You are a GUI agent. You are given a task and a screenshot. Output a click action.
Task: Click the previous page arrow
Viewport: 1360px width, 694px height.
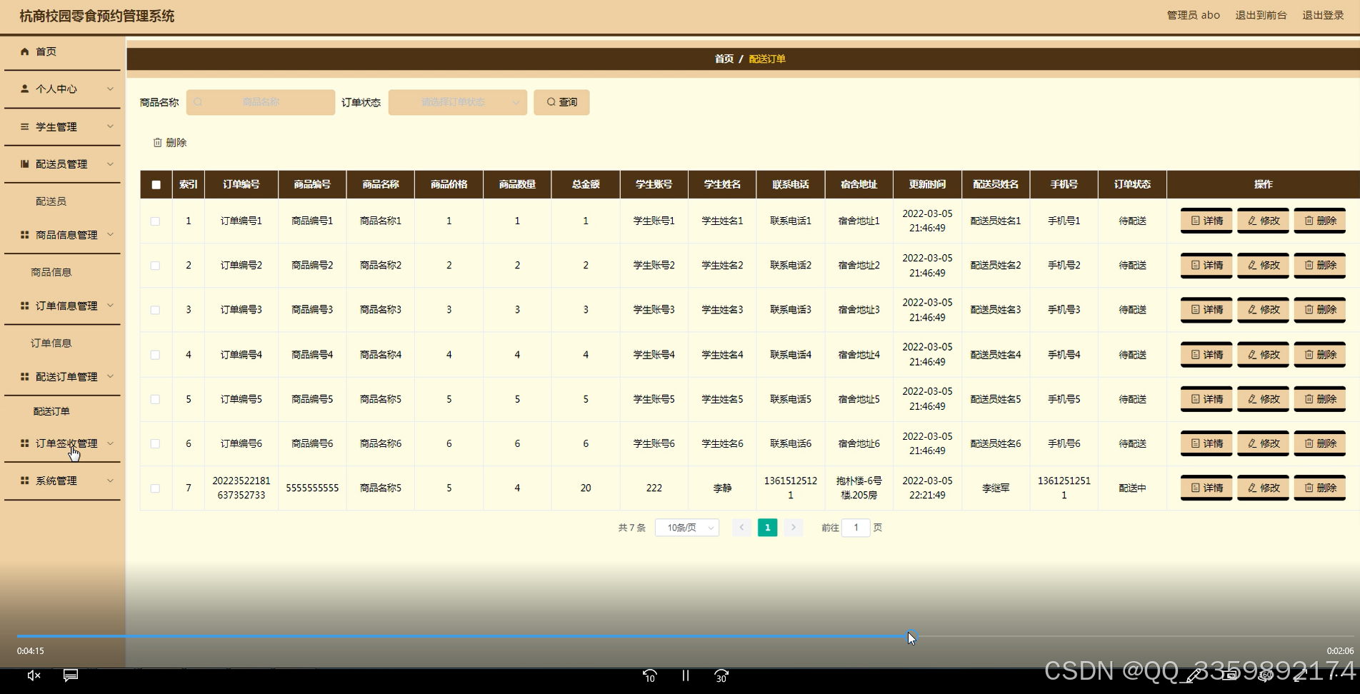click(741, 528)
